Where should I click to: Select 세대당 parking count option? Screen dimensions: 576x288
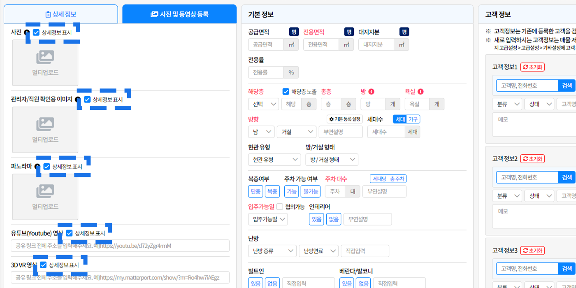pyautogui.click(x=379, y=179)
